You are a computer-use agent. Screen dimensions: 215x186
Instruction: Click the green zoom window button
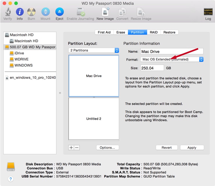pos(16,3)
